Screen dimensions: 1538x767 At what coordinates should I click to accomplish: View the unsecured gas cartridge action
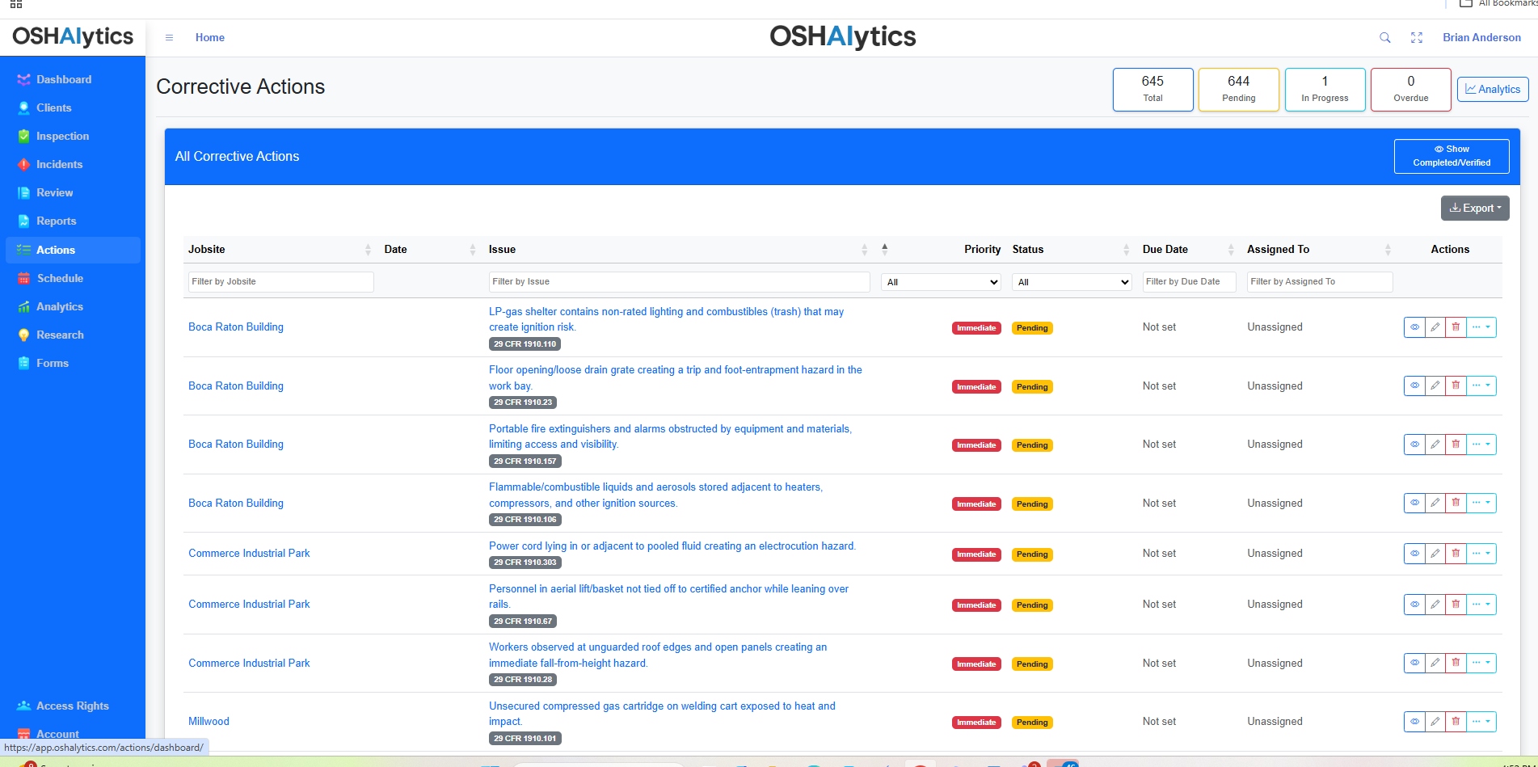(1414, 722)
